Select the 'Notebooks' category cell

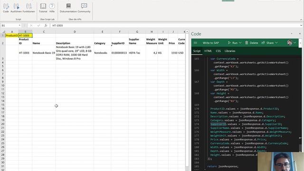pyautogui.click(x=103, y=53)
